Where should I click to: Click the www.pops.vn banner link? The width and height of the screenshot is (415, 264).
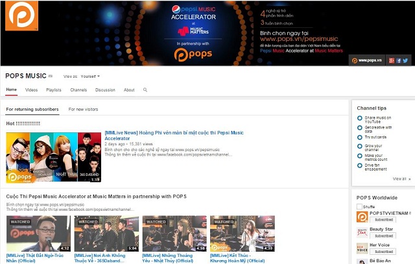[367, 60]
